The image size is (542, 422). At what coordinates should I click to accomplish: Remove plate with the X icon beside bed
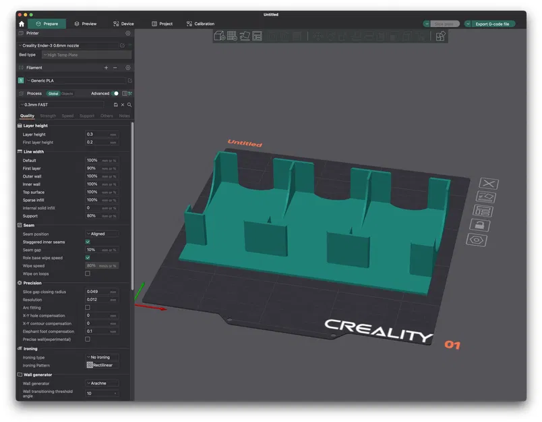[489, 184]
